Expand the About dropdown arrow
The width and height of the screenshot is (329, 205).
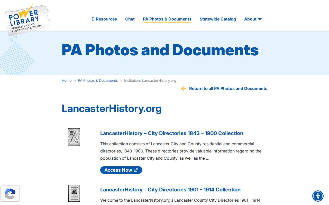click(260, 19)
